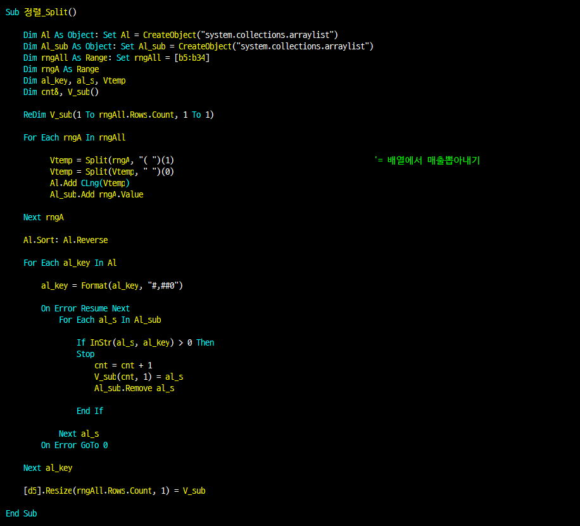This screenshot has width=580, height=526.
Task: Click the 'Stop' statement
Action: tap(85, 354)
